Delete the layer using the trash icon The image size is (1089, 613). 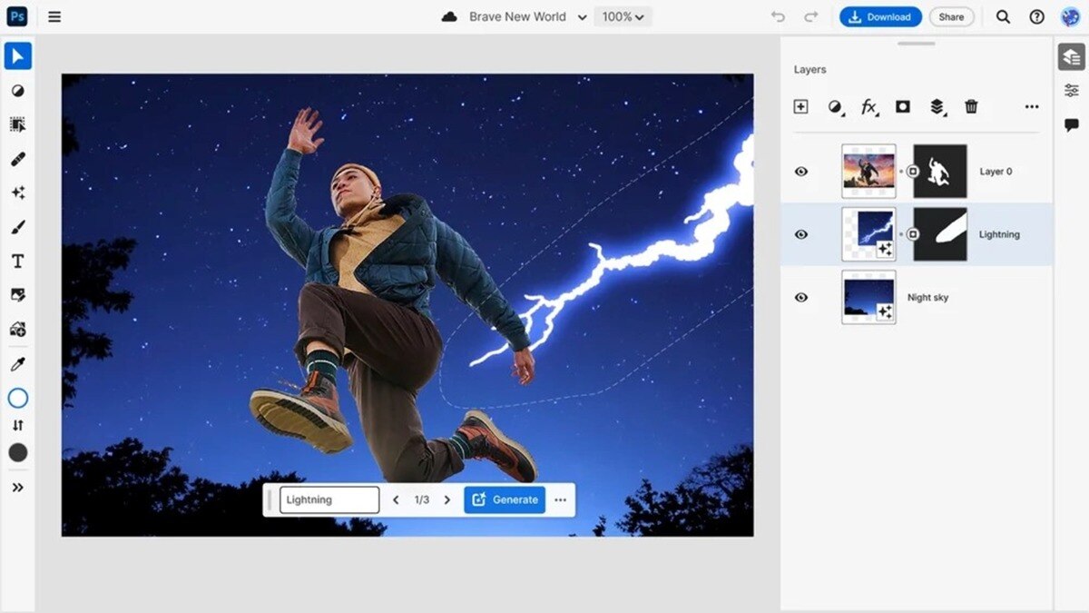pos(970,106)
